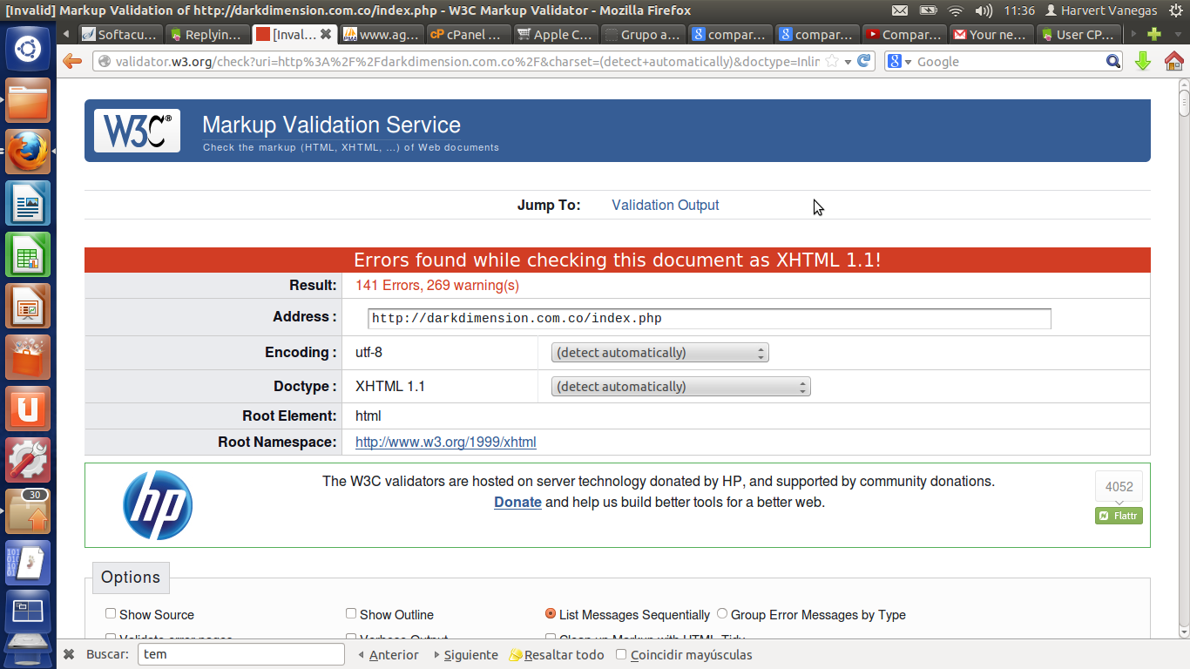Open Ubuntu Dash home from the launcher
The height and width of the screenshot is (669, 1190).
tap(28, 49)
